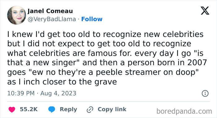
Task: Click the phrase 'peeble streamer on doop'
Action: tap(147, 72)
